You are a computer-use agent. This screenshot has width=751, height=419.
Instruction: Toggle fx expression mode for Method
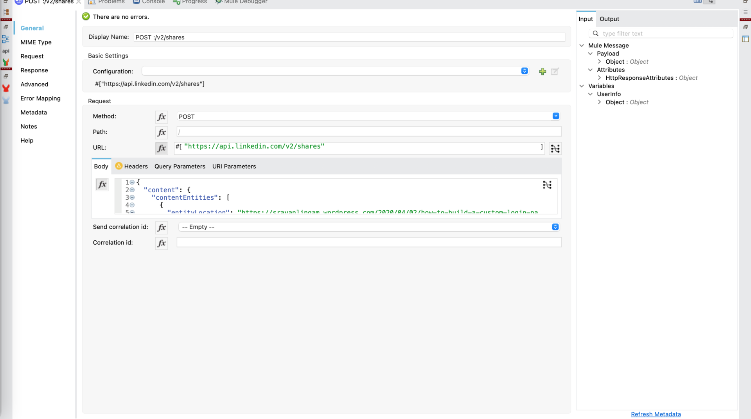point(162,117)
